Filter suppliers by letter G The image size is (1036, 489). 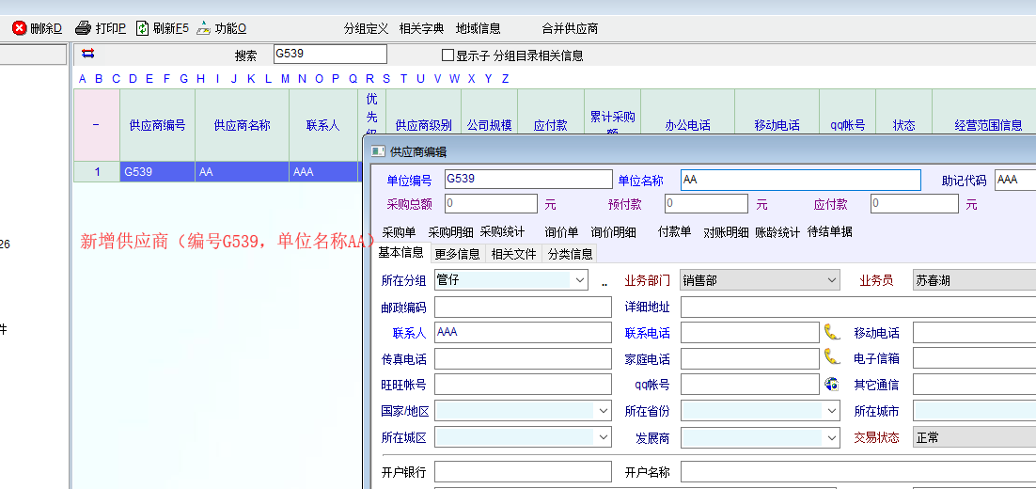(x=184, y=78)
